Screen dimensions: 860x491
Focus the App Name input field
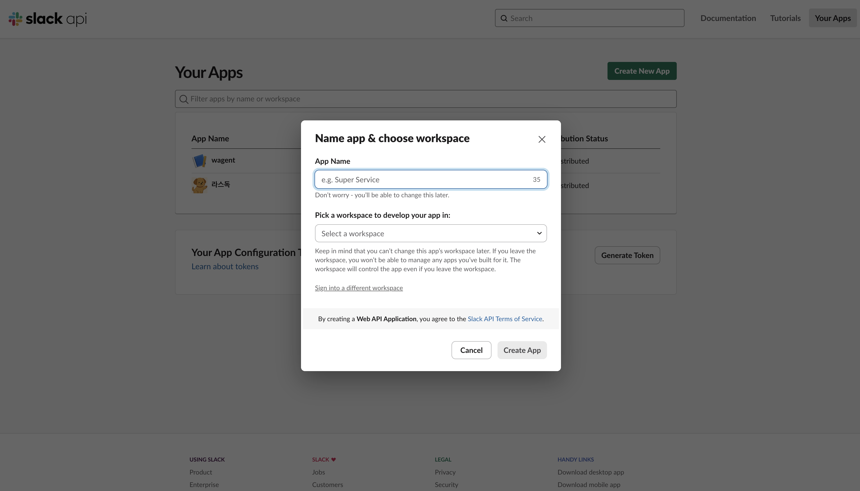tap(431, 179)
